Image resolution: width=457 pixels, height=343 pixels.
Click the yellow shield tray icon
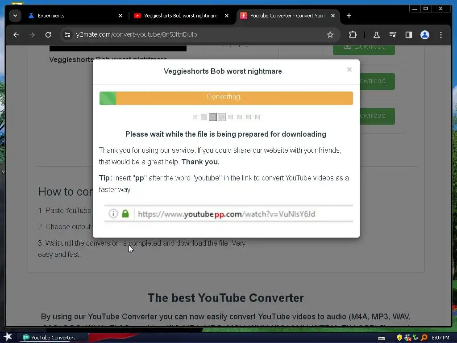pos(399,338)
